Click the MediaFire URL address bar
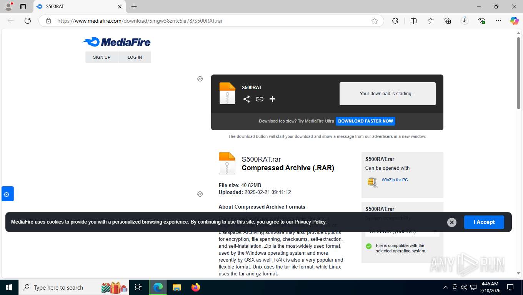523x295 pixels. pos(212,21)
